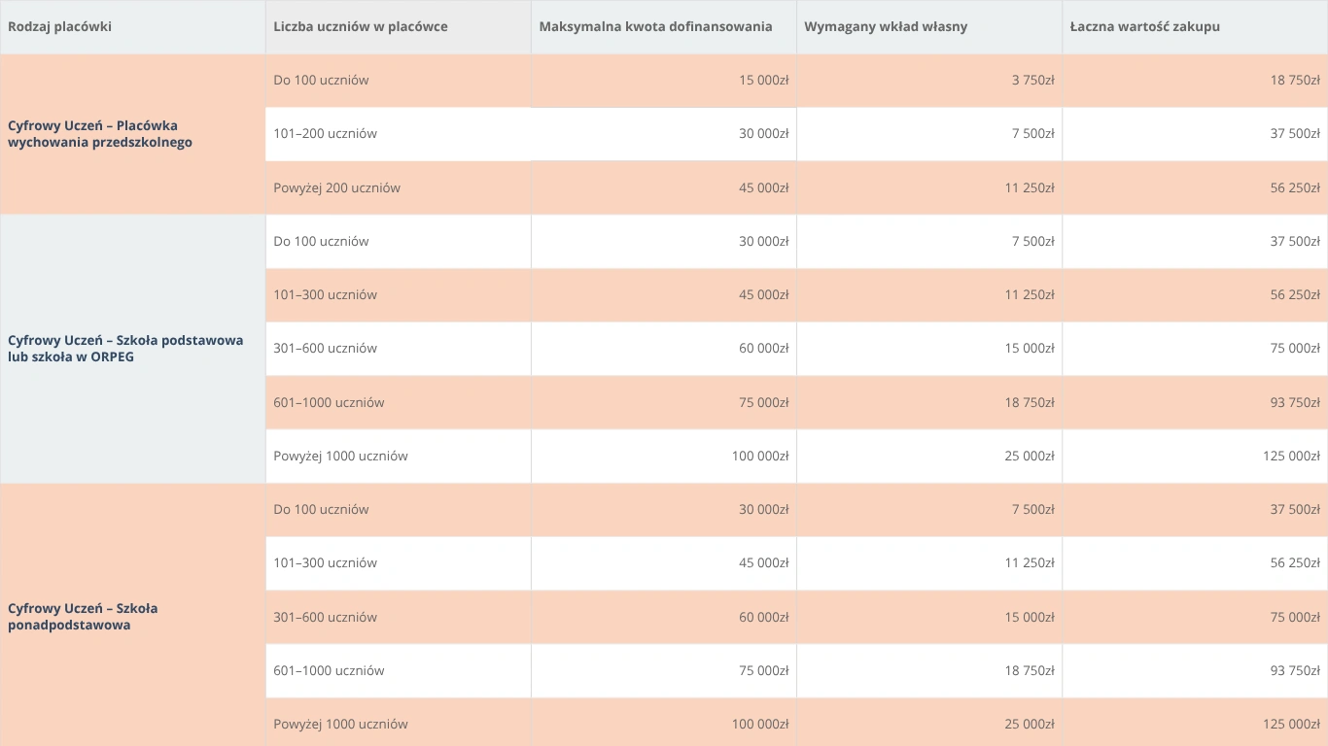Select 'Do 100 uczniów' under Szkoła ponadpodstawowa
1328x746 pixels.
point(399,510)
